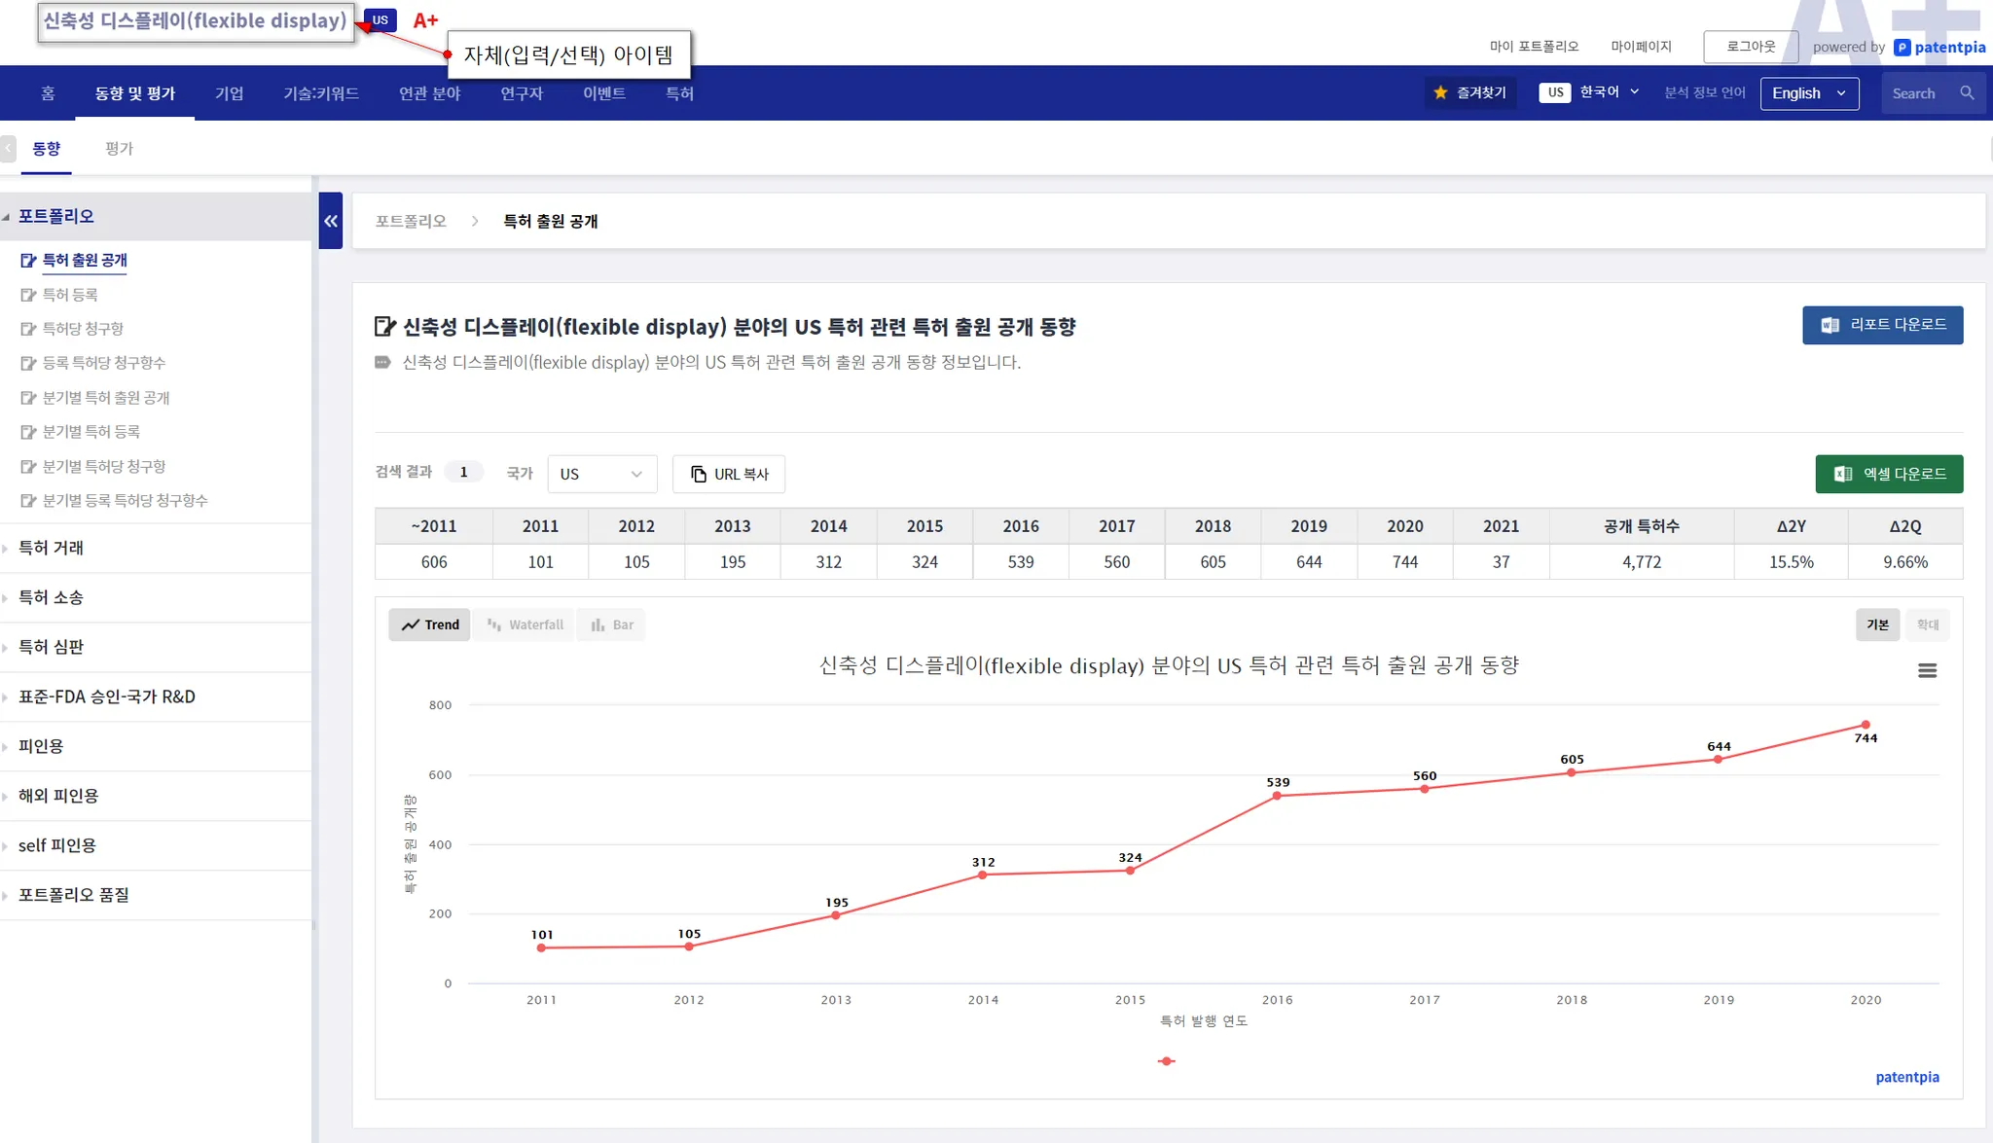Click the chart hamburger menu icon
The height and width of the screenshot is (1143, 1993).
pos(1927,671)
